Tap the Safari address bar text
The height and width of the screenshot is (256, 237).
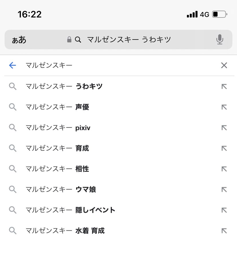click(129, 40)
